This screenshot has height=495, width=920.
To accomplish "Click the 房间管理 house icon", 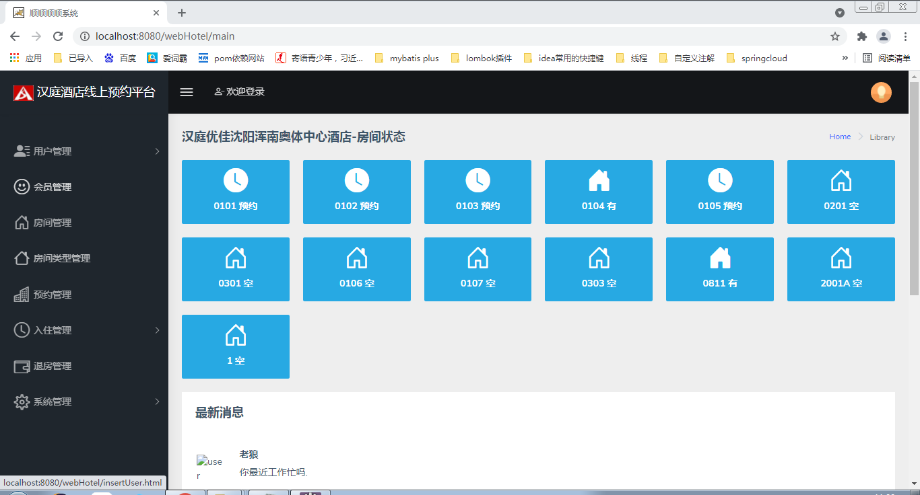I will pos(22,223).
